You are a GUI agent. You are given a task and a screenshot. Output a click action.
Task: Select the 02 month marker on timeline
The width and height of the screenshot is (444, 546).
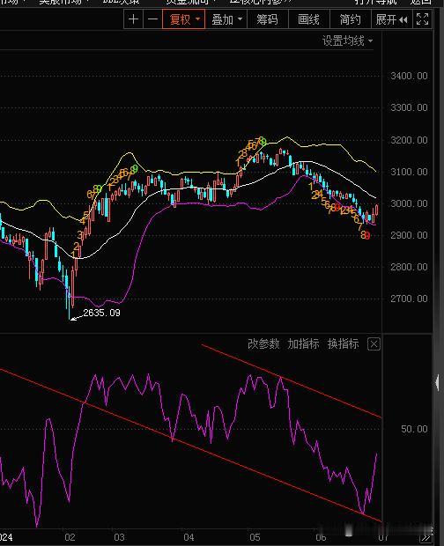(70, 537)
